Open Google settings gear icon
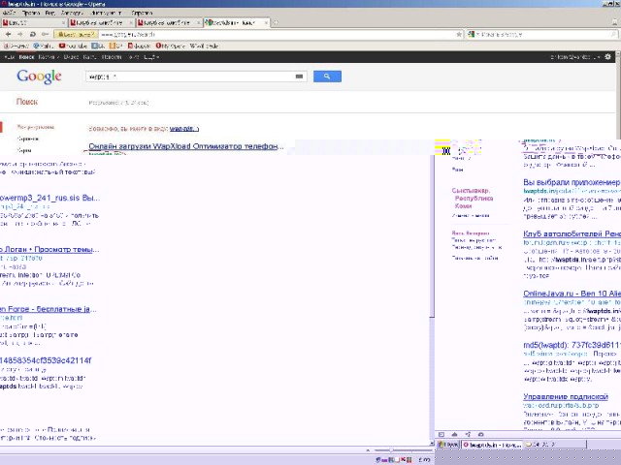 [608, 57]
